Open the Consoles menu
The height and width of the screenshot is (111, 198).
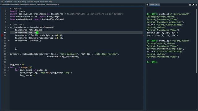(30, 2)
